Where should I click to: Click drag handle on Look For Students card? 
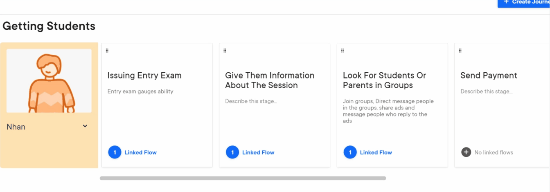tap(343, 51)
